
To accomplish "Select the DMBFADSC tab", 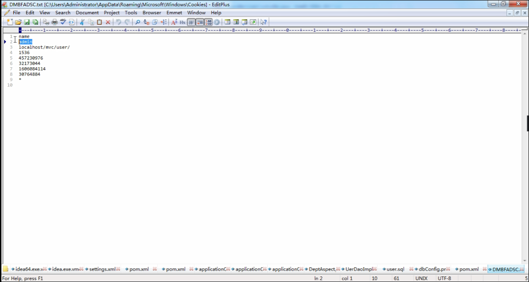I will coord(505,269).
